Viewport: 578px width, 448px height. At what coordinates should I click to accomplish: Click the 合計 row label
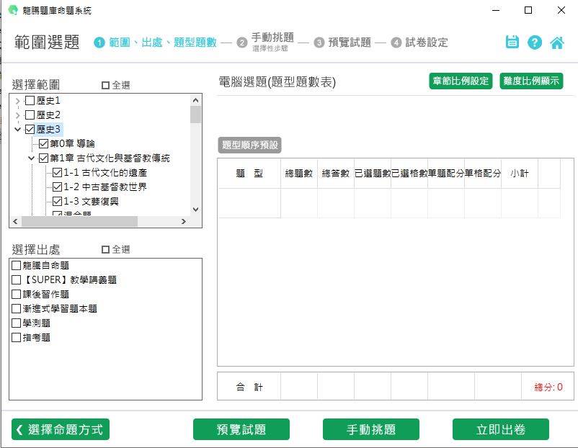click(249, 387)
